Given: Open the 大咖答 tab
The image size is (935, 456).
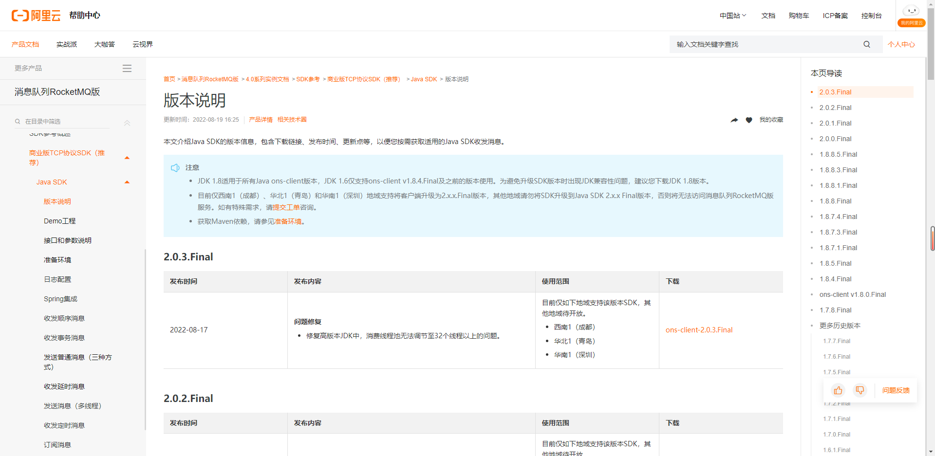Looking at the screenshot, I should [105, 44].
